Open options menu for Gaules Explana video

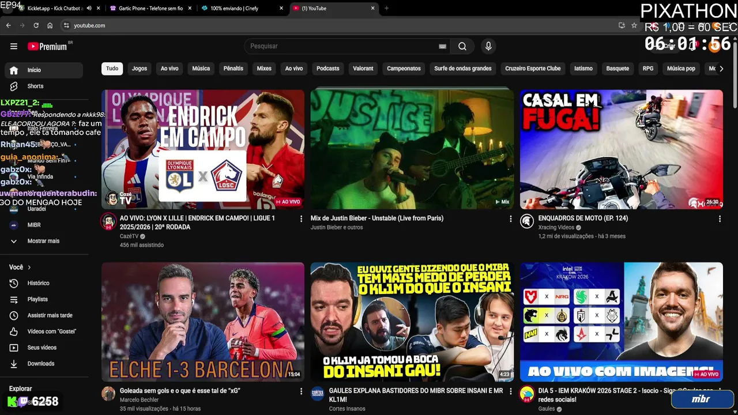(x=510, y=391)
